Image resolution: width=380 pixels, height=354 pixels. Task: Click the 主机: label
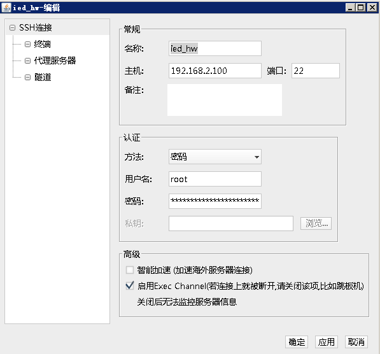(x=134, y=71)
